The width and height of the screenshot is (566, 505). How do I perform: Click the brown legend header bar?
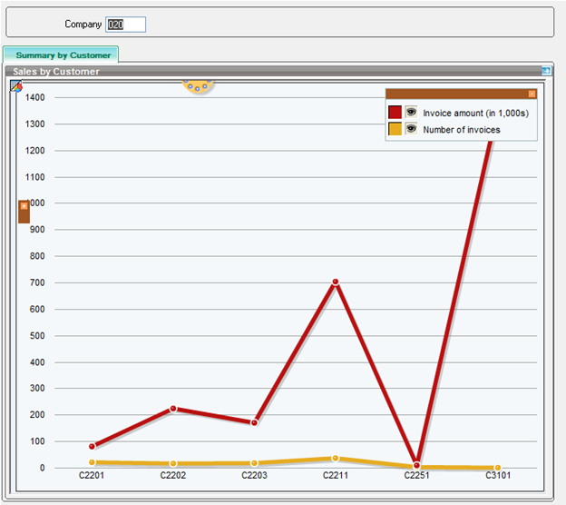tap(454, 94)
